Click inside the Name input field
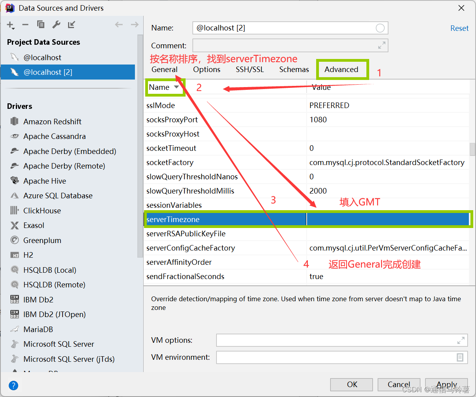Viewport: 476px width, 397px height. tap(277, 28)
